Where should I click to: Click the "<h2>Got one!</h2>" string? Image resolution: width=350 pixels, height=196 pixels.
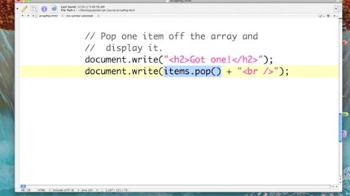tap(213, 59)
